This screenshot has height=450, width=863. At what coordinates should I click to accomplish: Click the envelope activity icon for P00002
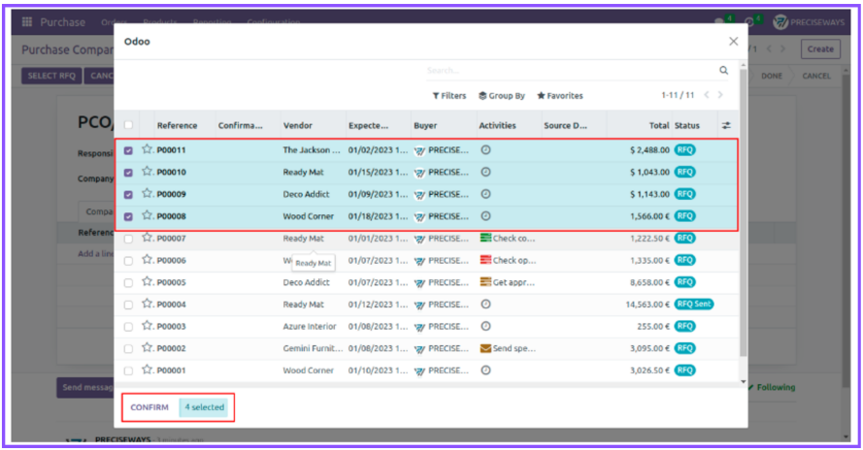485,348
